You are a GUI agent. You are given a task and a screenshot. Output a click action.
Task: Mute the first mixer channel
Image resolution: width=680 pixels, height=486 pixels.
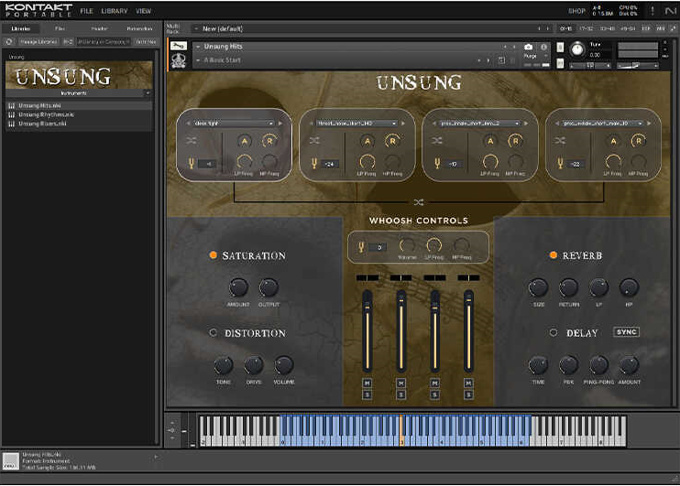click(x=367, y=383)
